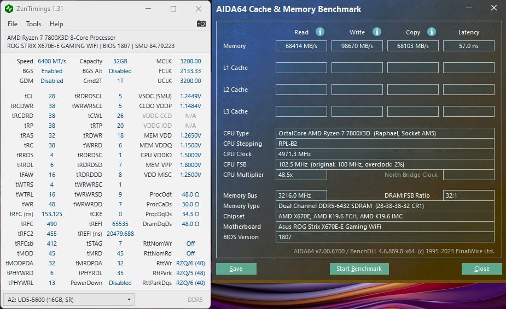
Task: Open the File menu in ZenTimings
Action: tap(13, 24)
